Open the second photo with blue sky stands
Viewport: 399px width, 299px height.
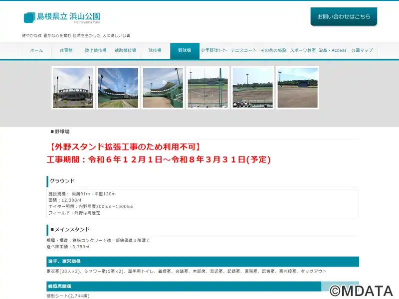point(118,88)
